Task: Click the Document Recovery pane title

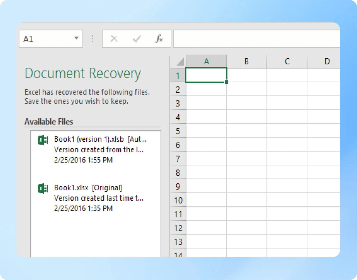Action: pos(83,73)
